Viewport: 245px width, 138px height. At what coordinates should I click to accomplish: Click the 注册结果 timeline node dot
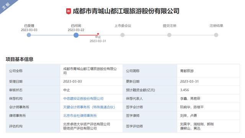pyautogui.click(x=216, y=35)
